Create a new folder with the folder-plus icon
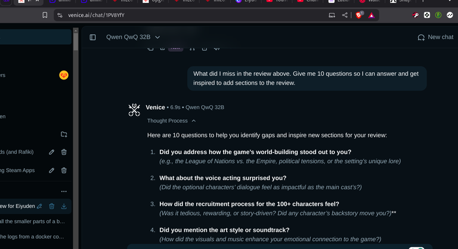 pos(64,134)
